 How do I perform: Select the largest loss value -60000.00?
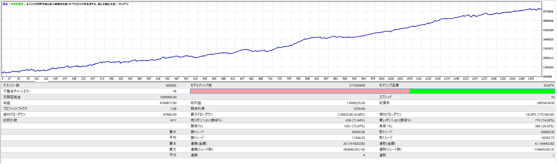[x=547, y=132]
